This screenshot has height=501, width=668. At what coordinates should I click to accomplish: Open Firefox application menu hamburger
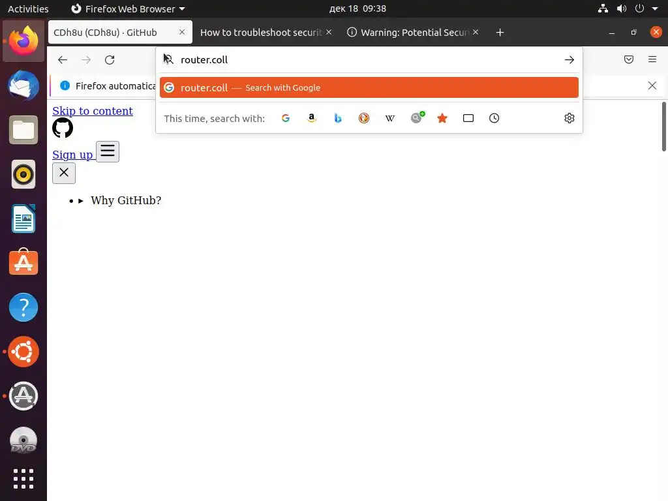coord(652,59)
